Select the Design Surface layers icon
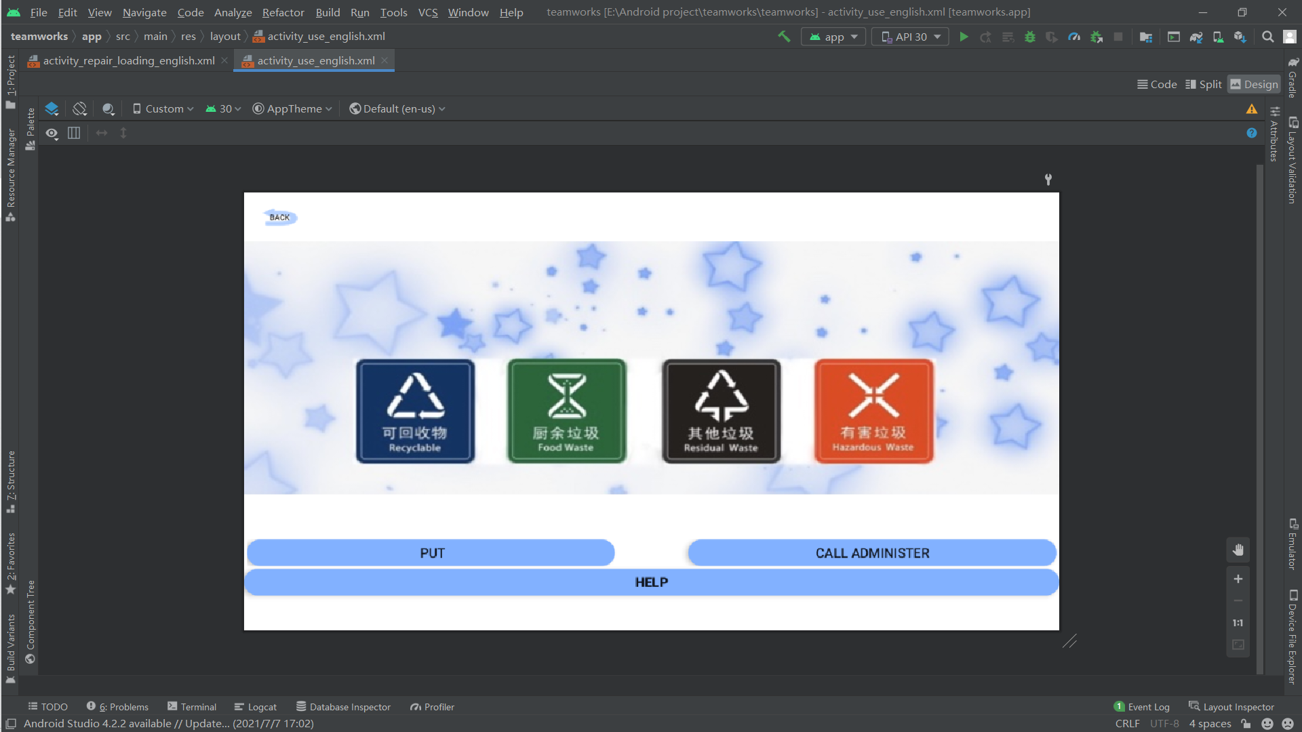The image size is (1302, 732). click(x=52, y=108)
